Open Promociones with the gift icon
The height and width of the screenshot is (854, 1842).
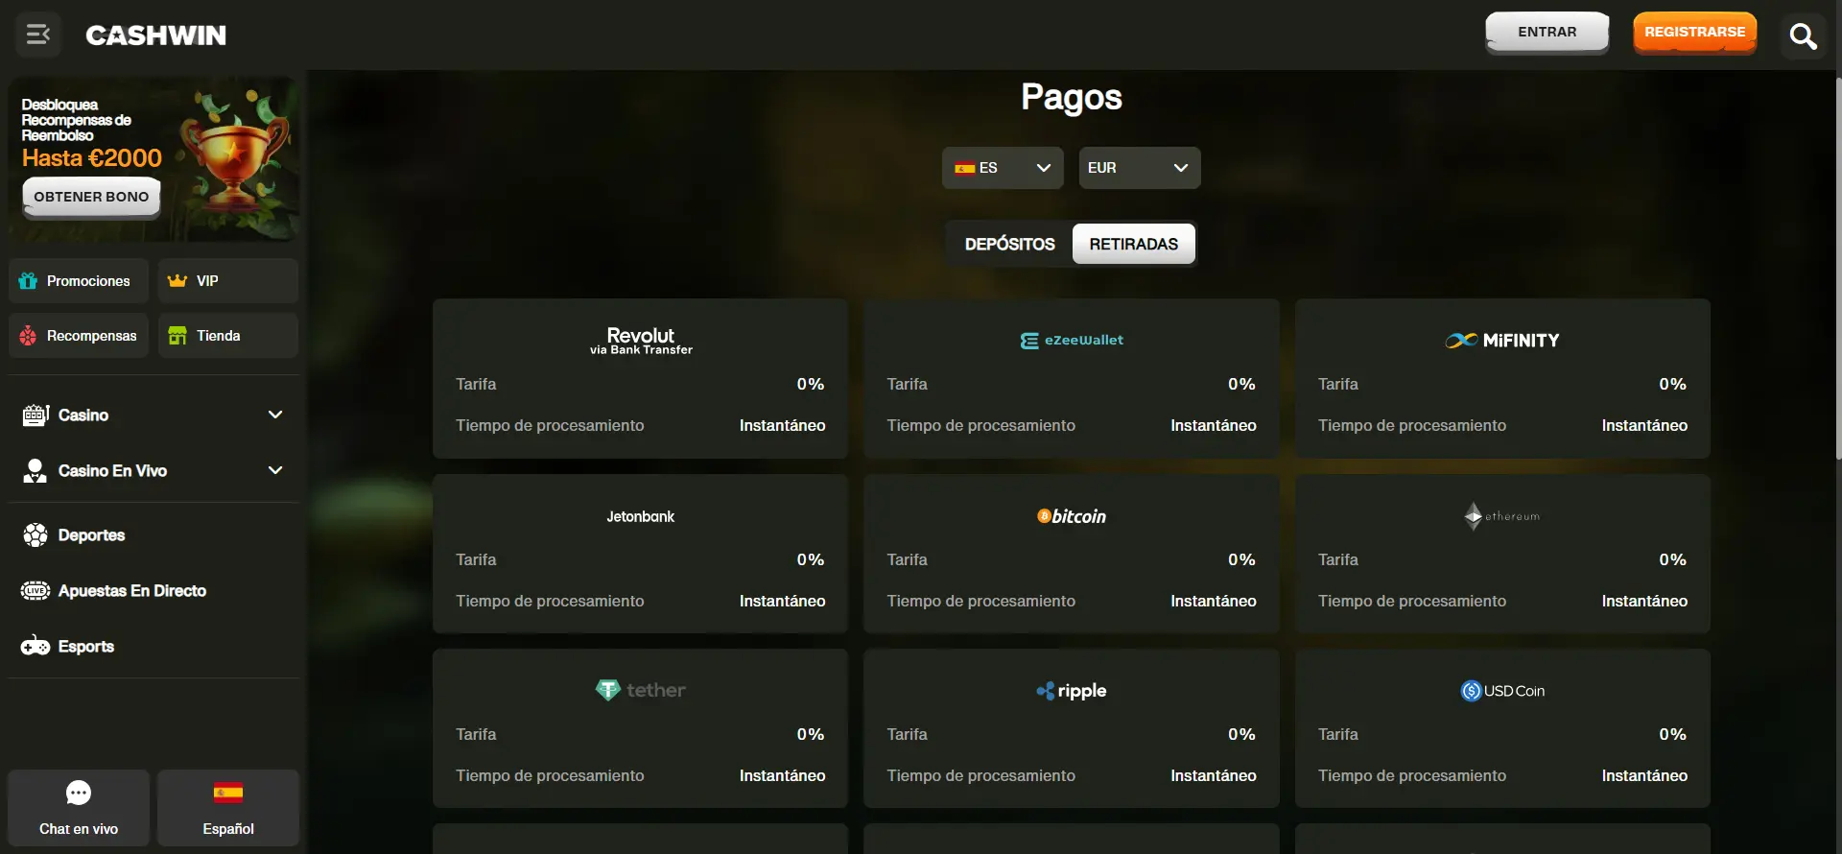coord(79,281)
